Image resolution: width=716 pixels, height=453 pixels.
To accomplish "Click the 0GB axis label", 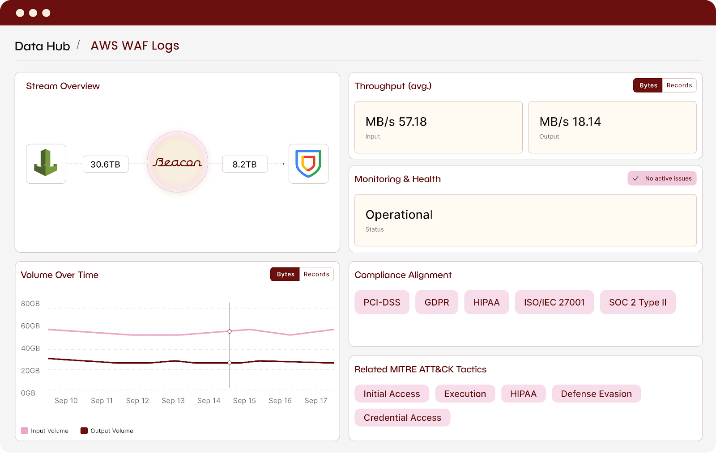I will point(28,393).
